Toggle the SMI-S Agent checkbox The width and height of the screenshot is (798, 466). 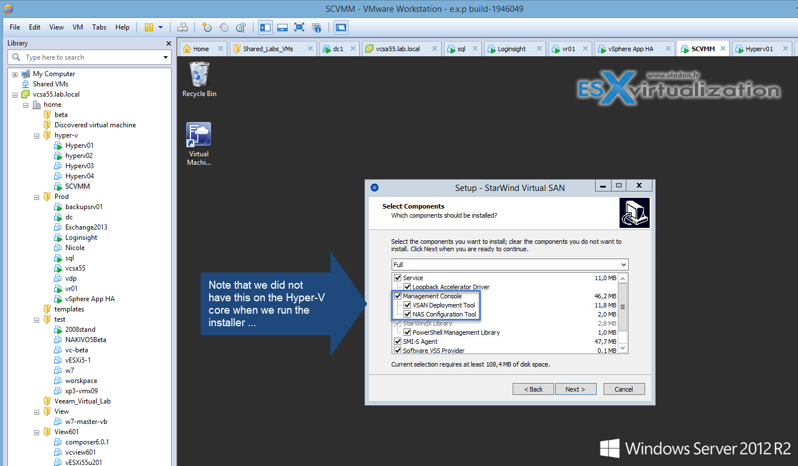(x=398, y=342)
